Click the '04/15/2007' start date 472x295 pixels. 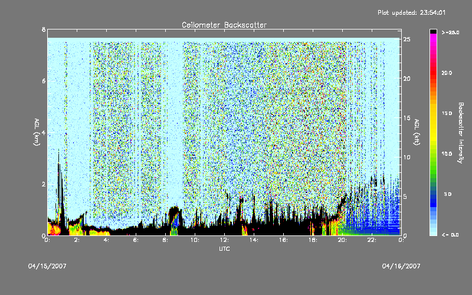click(47, 266)
